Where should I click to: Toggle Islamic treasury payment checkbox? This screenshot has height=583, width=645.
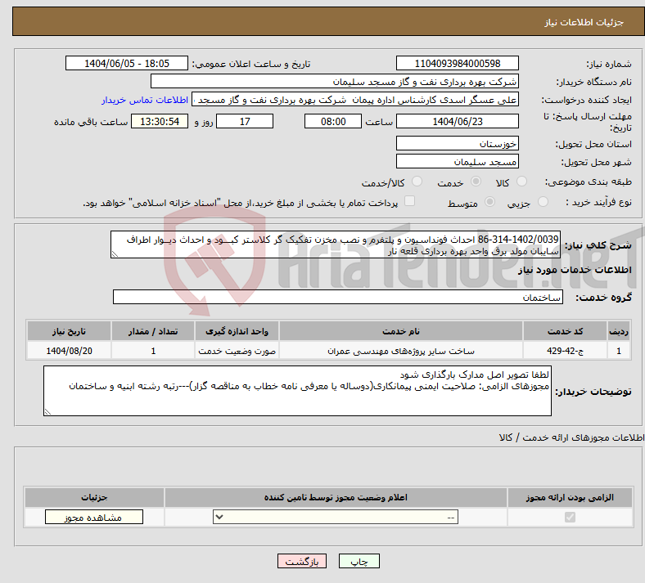click(410, 201)
